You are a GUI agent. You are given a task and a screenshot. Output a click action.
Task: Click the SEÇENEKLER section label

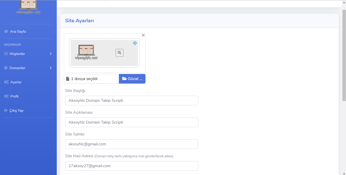pos(12,45)
